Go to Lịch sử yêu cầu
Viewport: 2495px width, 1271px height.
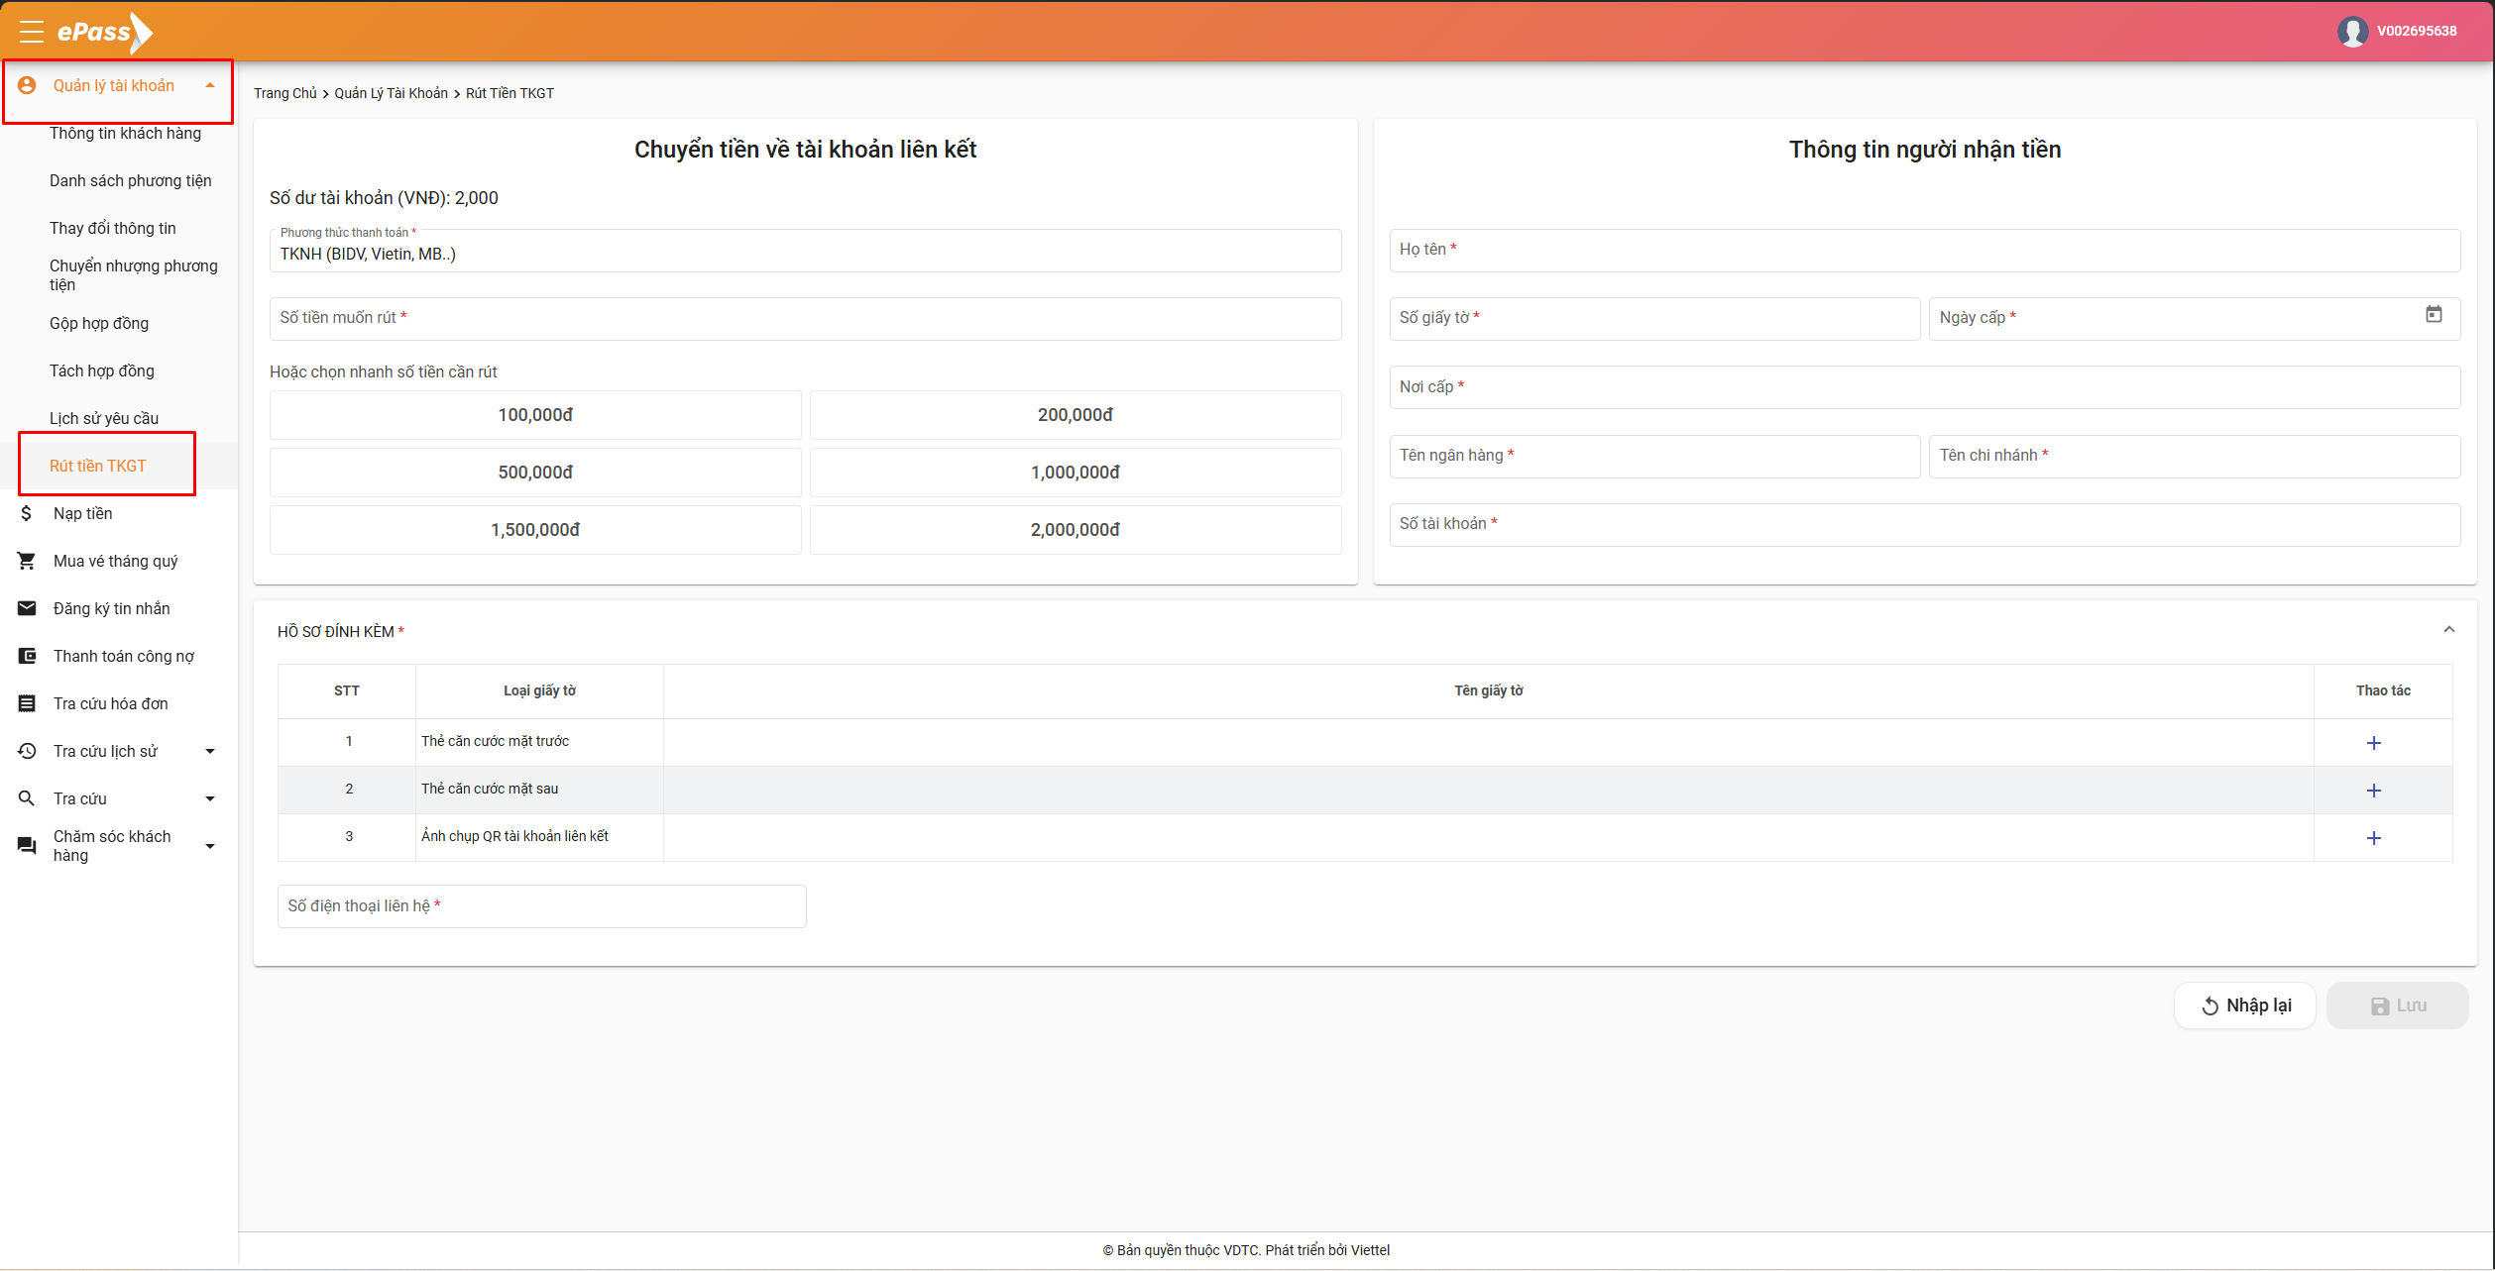(x=104, y=419)
